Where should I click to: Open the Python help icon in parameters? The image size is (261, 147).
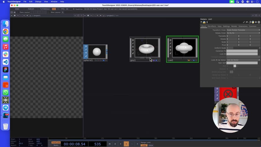click(x=204, y=22)
